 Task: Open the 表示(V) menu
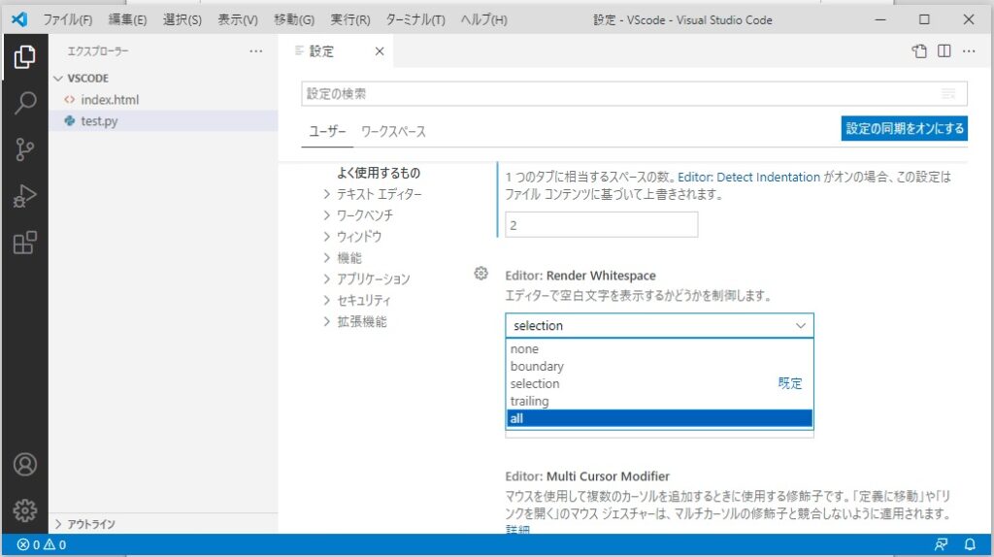click(238, 19)
